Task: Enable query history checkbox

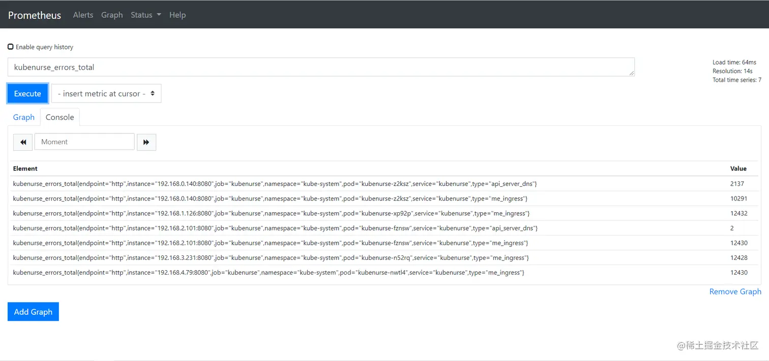Action: [x=11, y=47]
